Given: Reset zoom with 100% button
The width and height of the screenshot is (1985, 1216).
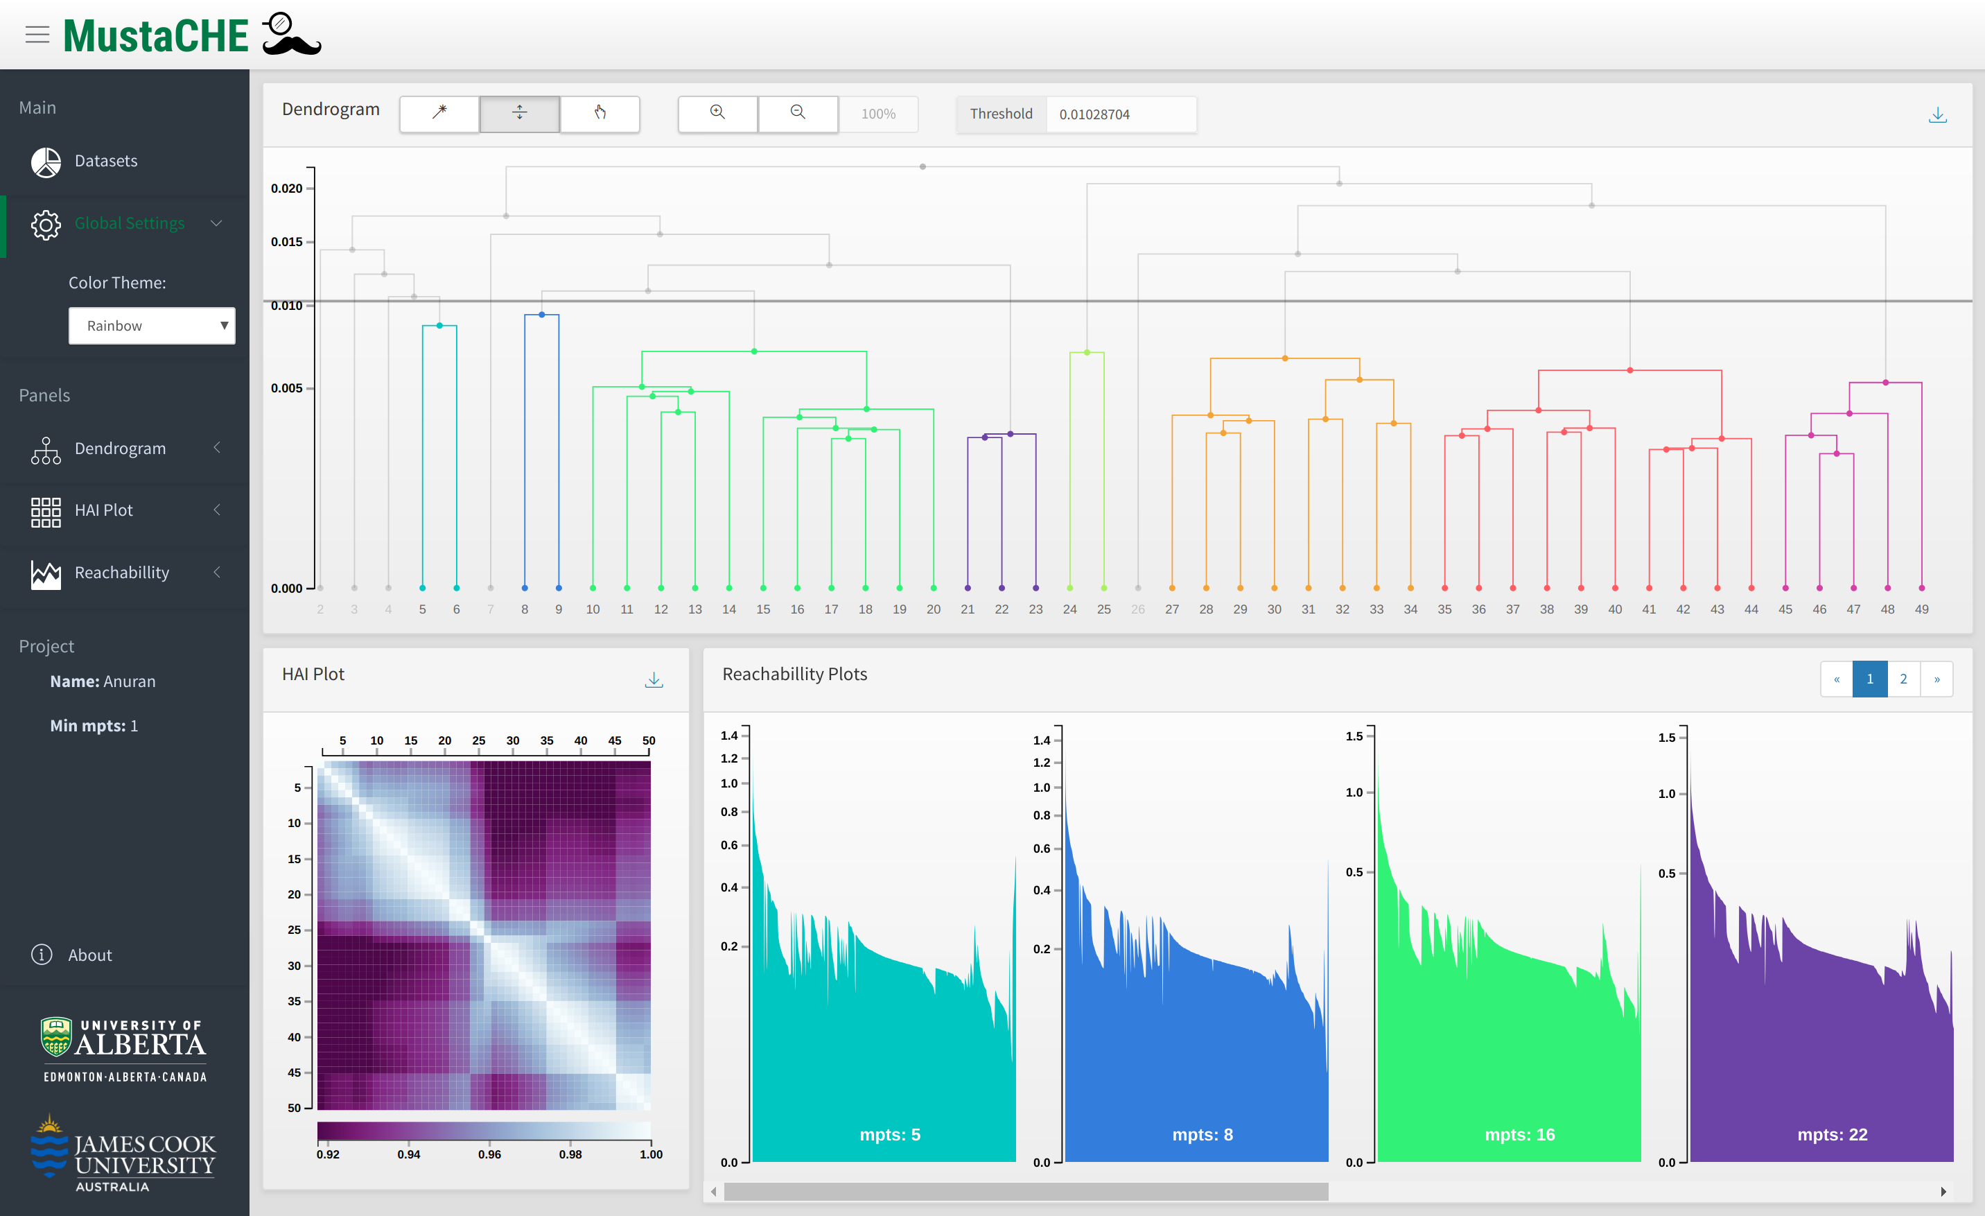Looking at the screenshot, I should pos(877,114).
